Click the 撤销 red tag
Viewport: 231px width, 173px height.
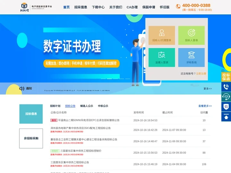pos(54,120)
